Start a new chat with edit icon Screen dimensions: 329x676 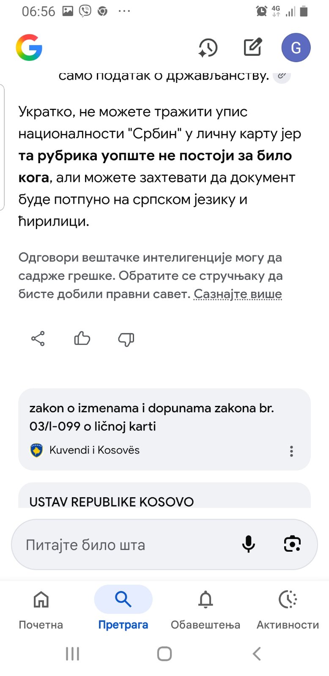tap(253, 47)
